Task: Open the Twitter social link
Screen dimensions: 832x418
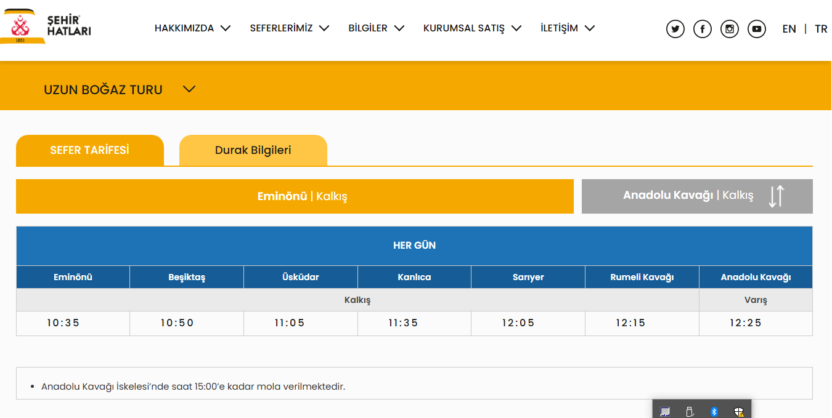Action: pos(675,29)
